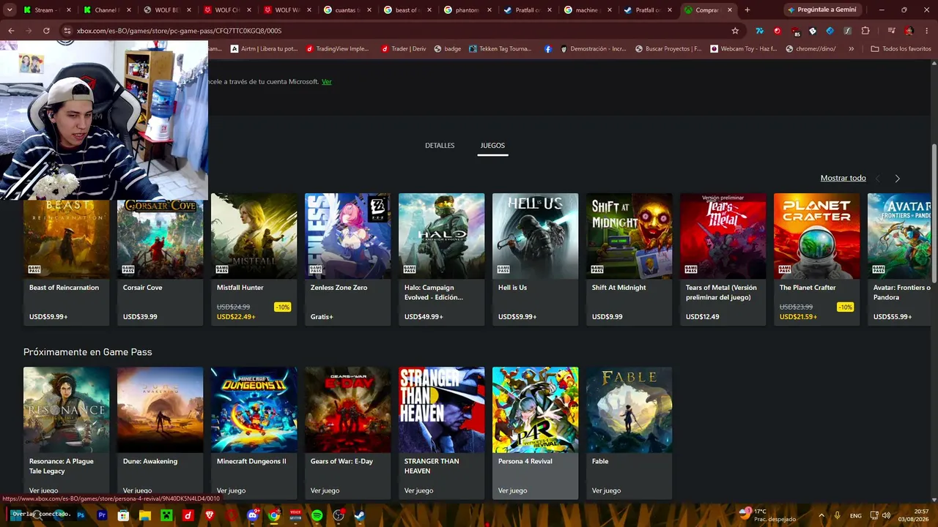Open File Explorer from the taskbar
Image resolution: width=938 pixels, height=527 pixels.
pyautogui.click(x=145, y=515)
